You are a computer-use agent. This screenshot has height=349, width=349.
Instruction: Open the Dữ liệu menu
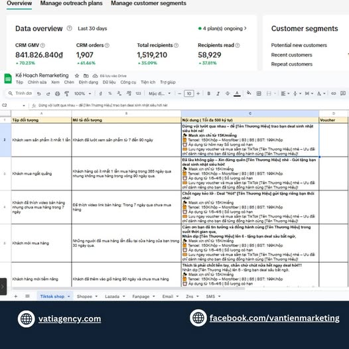pyautogui.click(x=109, y=82)
